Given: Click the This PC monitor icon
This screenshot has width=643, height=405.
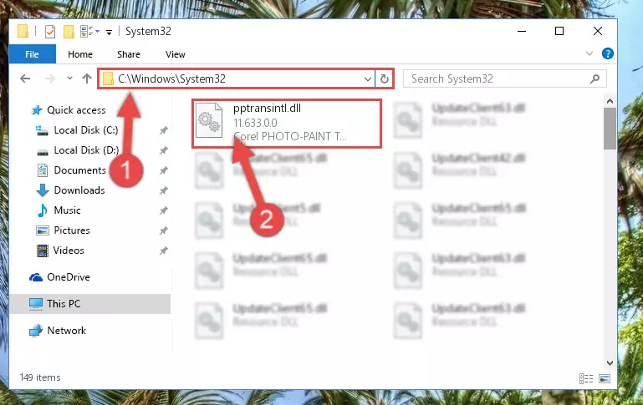Looking at the screenshot, I should pos(36,304).
